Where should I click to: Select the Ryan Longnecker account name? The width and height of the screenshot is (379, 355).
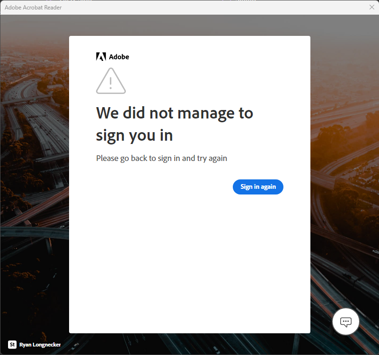(40, 345)
